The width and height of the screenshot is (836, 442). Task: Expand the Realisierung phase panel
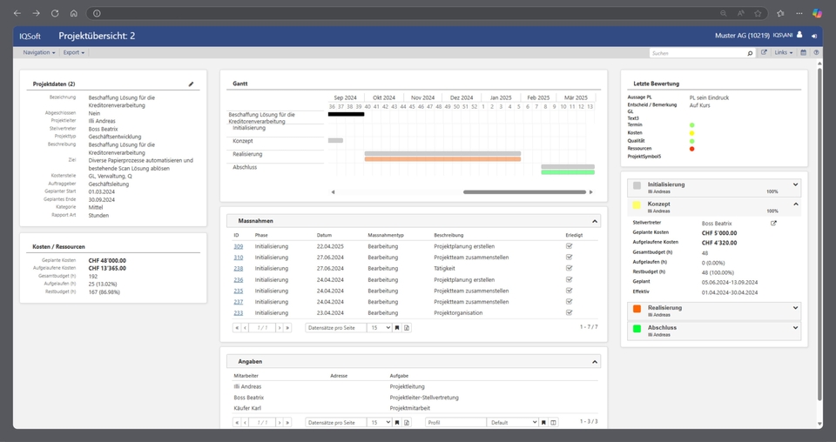click(796, 307)
